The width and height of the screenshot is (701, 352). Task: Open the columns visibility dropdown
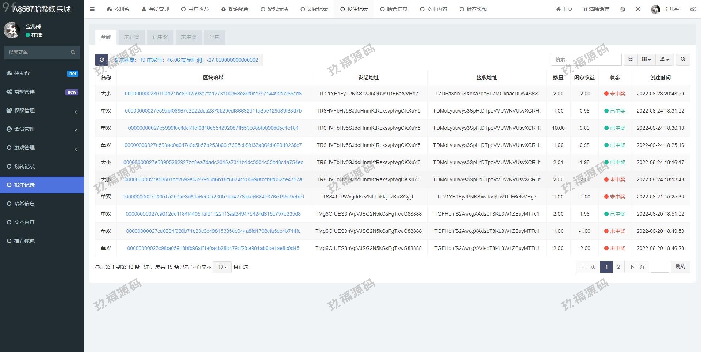coord(646,59)
